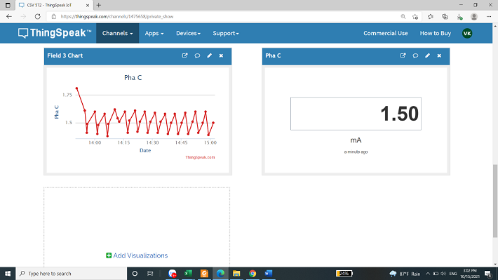Switch to Microsoft Edge in taskbar
Screen dimensions: 498x280
pos(220,273)
